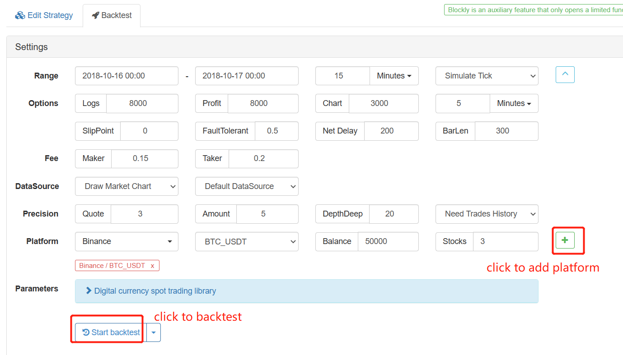Open the Binance platform dropdown

click(x=126, y=241)
